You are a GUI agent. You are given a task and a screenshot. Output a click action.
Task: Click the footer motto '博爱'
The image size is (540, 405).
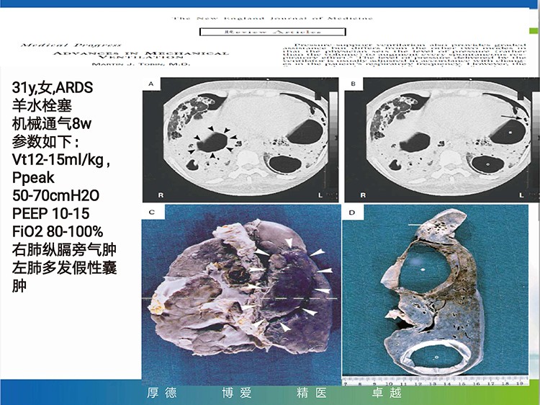coord(237,393)
